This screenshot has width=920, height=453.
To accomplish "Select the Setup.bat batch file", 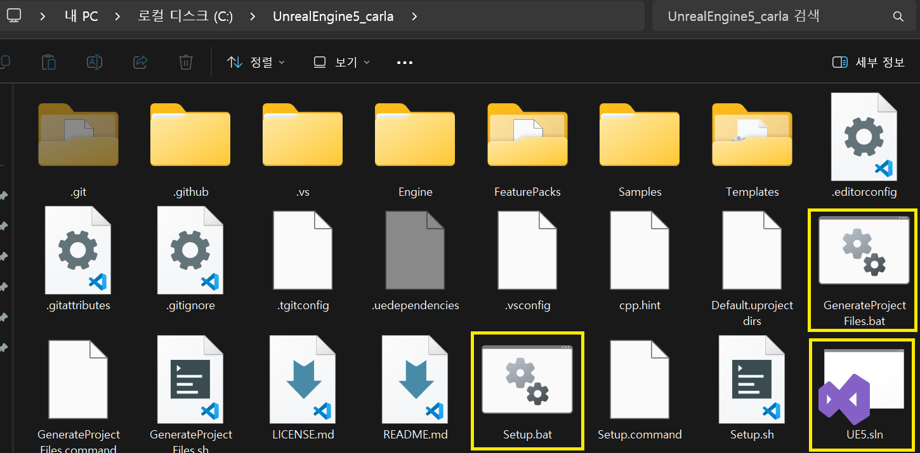I will (527, 380).
